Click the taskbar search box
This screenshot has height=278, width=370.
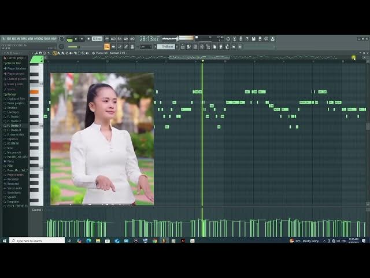37,241
